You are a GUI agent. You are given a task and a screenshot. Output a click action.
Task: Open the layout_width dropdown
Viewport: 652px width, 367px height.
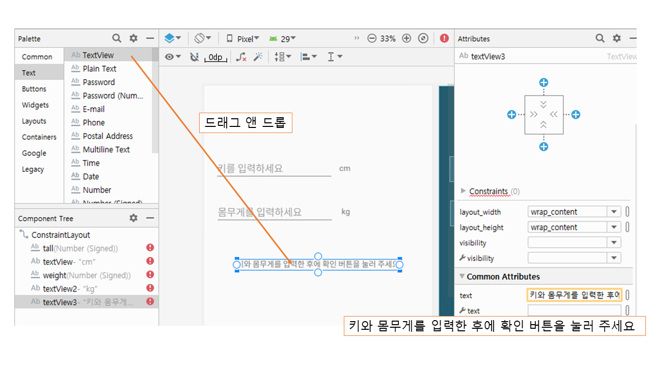coord(614,212)
